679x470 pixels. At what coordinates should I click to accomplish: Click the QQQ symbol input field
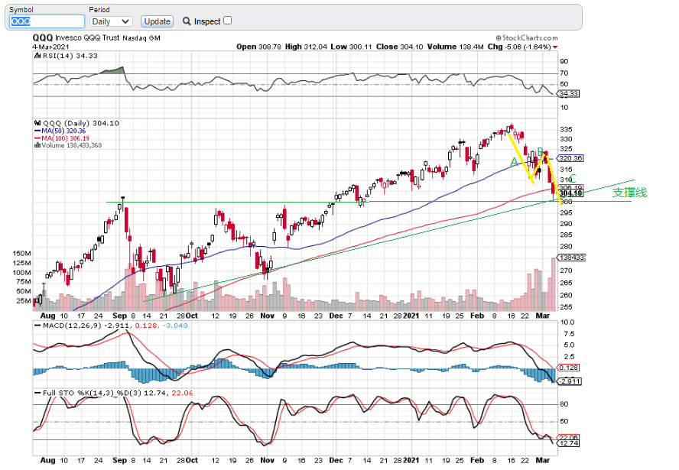47,21
